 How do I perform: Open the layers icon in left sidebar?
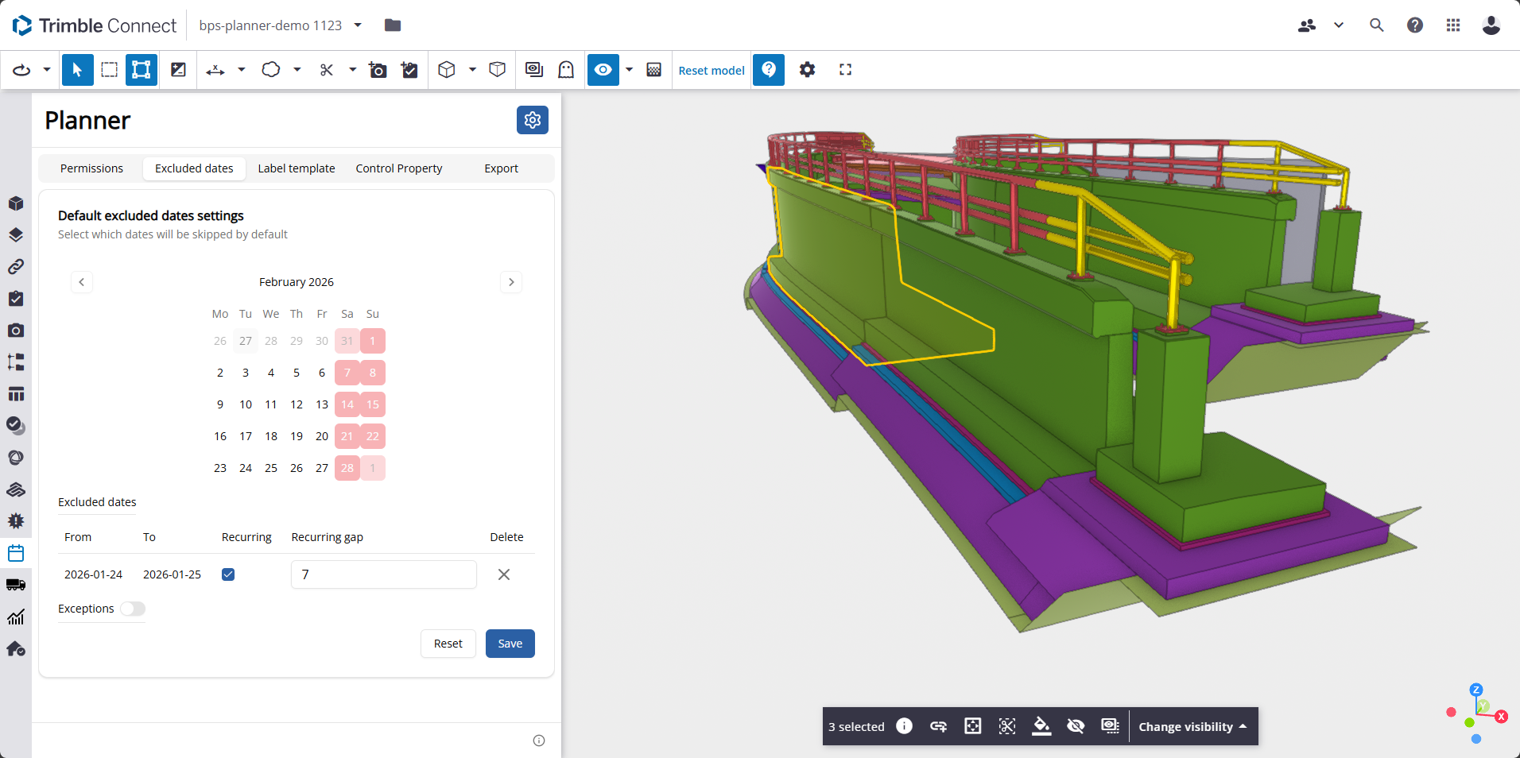(x=16, y=235)
